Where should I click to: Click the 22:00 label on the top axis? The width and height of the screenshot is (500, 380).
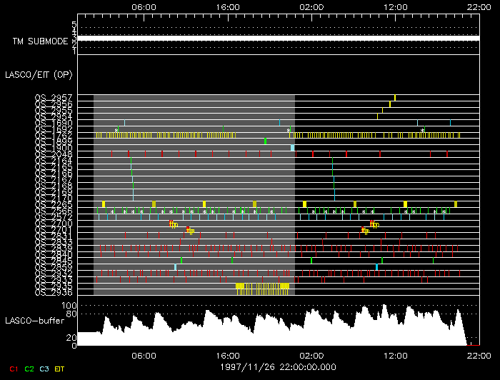coord(479,7)
